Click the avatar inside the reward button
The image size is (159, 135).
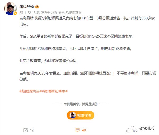73,115
